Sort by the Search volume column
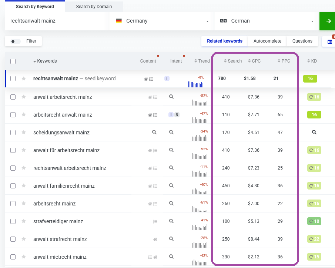 233,61
